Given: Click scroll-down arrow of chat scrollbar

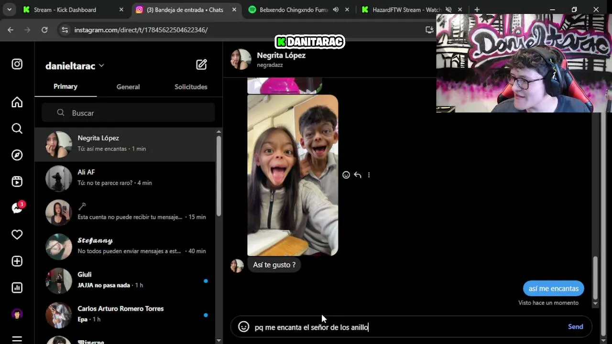Looking at the screenshot, I should tap(595, 303).
